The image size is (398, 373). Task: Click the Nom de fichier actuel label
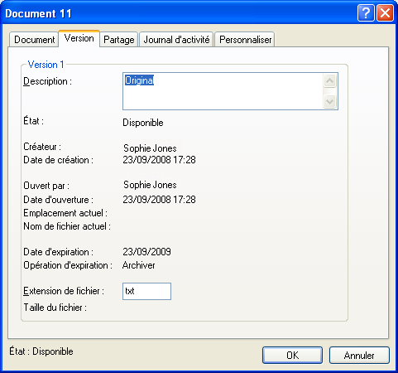[67, 226]
